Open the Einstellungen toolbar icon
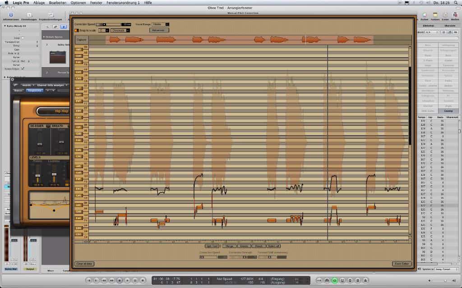Image resolution: width=462 pixels, height=288 pixels. pyautogui.click(x=29, y=15)
